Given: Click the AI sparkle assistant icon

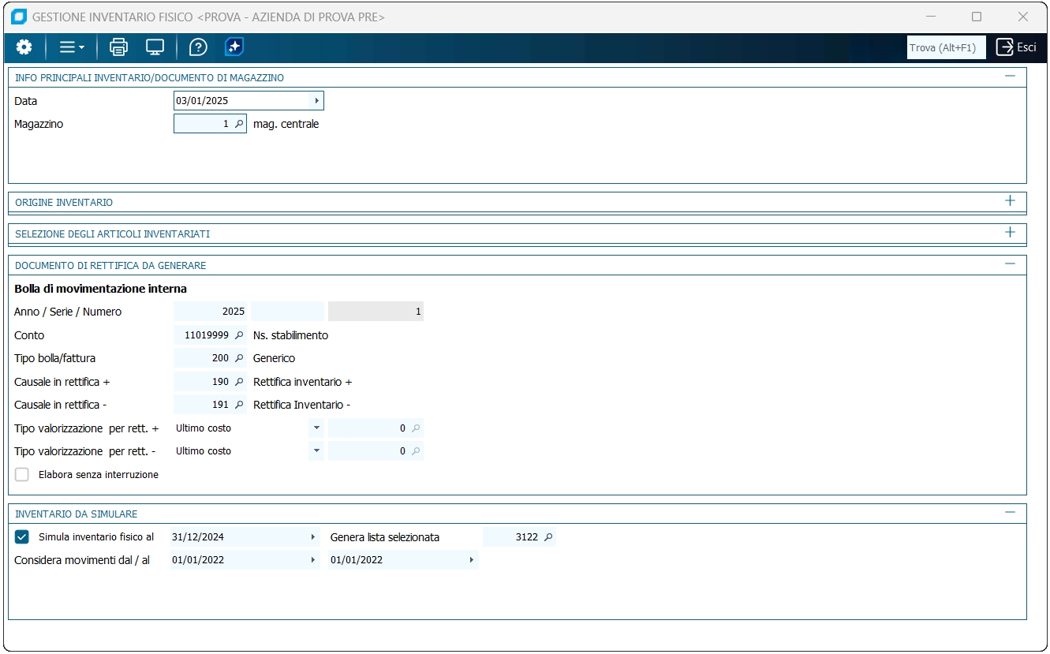Looking at the screenshot, I should point(234,47).
